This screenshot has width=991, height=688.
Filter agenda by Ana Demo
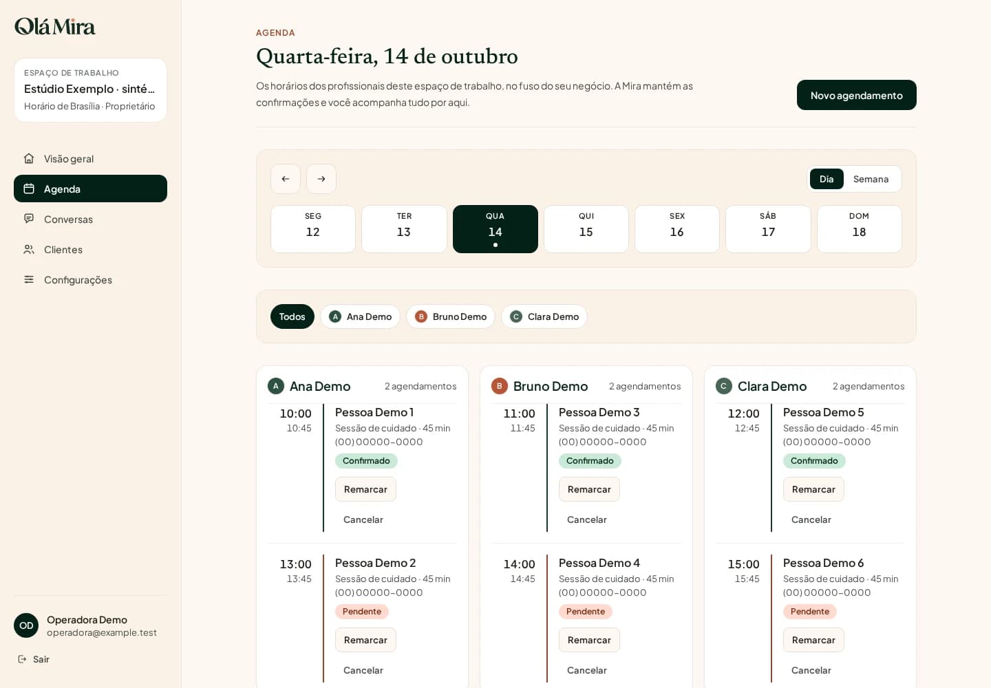(x=361, y=316)
